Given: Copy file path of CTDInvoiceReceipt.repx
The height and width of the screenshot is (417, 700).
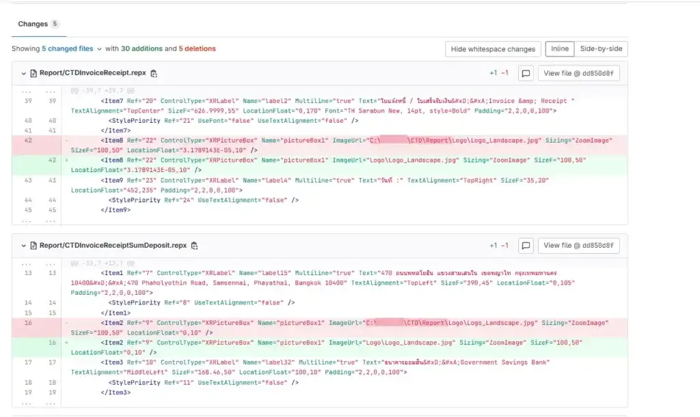Looking at the screenshot, I should coord(154,74).
